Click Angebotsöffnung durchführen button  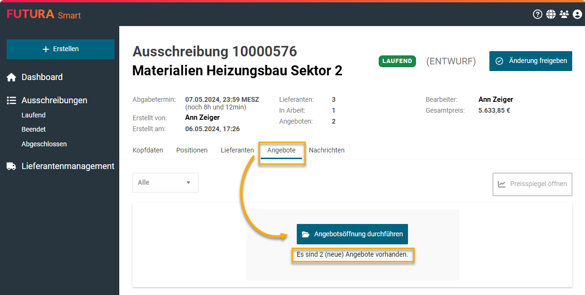click(352, 234)
